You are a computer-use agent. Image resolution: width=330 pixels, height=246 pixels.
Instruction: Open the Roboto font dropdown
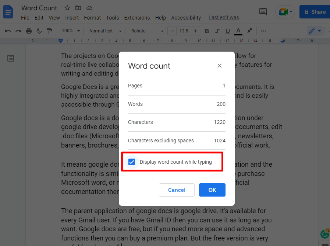pyautogui.click(x=147, y=31)
